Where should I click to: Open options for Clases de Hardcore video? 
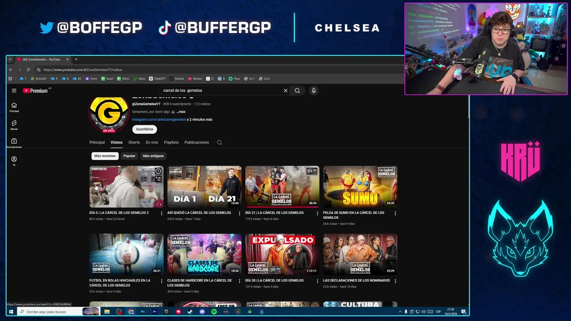pyautogui.click(x=240, y=281)
